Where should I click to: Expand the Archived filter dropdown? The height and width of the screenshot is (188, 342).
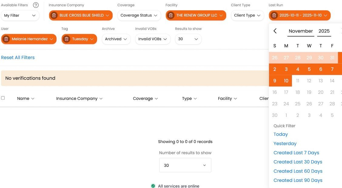(x=116, y=39)
